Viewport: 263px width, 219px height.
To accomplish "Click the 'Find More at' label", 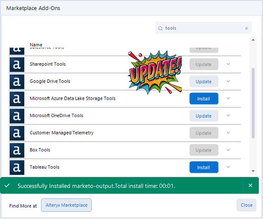I will coord(23,206).
